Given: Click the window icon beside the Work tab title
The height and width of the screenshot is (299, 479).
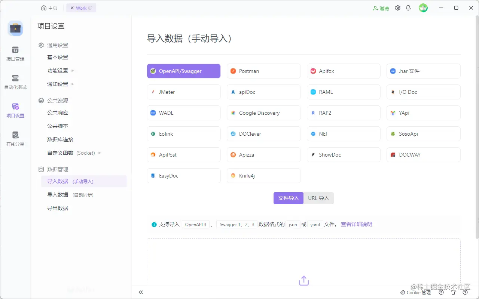Looking at the screenshot, I should [90, 8].
